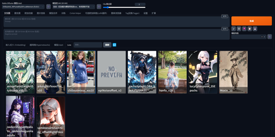Switch to the 文生图 tab
Viewport: 275px width, 137px height.
click(x=7, y=13)
